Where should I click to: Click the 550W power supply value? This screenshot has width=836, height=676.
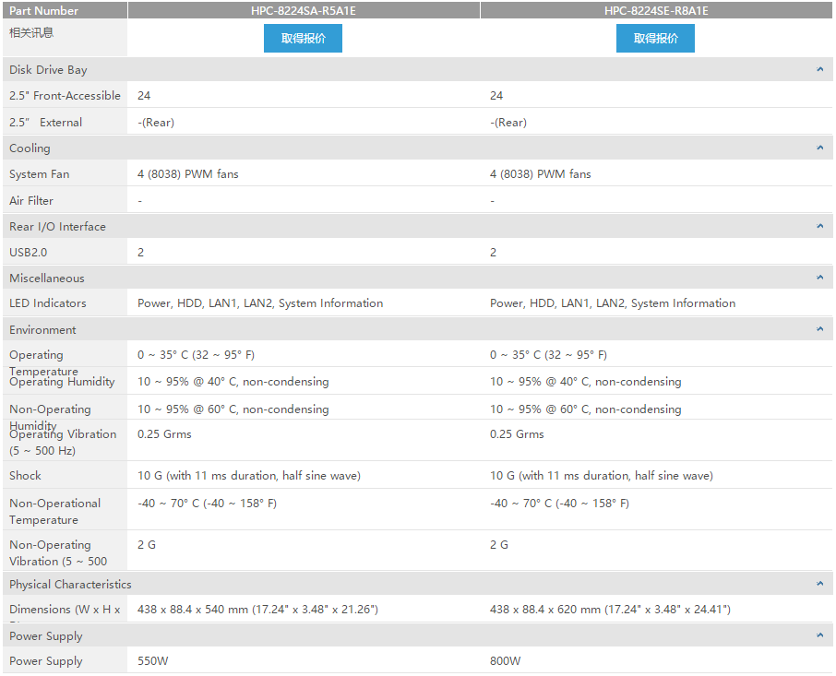pos(152,661)
